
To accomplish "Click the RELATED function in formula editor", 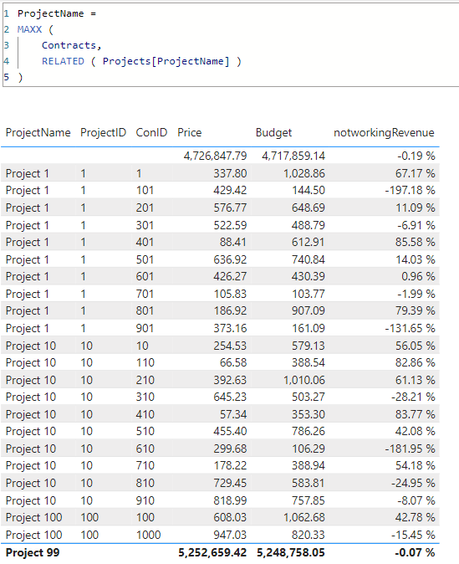I will click(63, 61).
